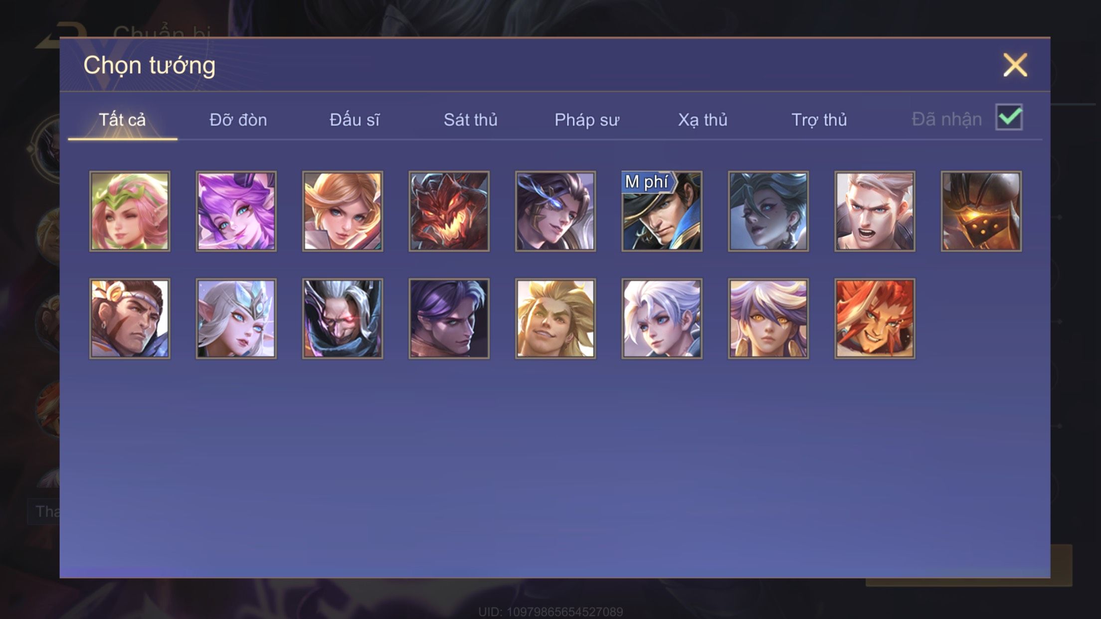This screenshot has height=619, width=1101.
Task: Select the 'Tất cả' tab
Action: [122, 120]
